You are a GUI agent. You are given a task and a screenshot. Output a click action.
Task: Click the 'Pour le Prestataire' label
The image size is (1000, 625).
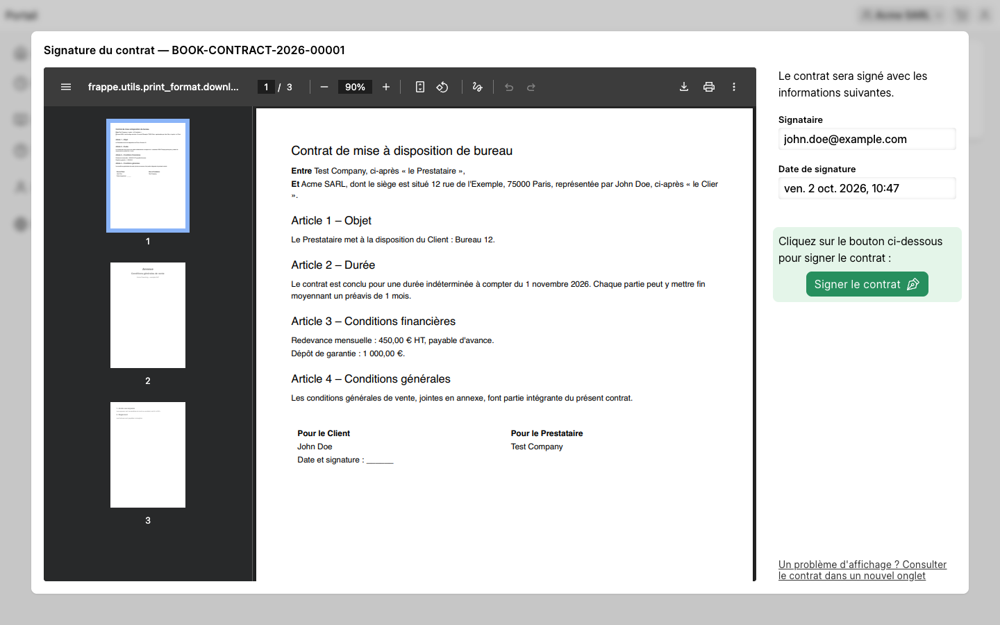pos(547,433)
